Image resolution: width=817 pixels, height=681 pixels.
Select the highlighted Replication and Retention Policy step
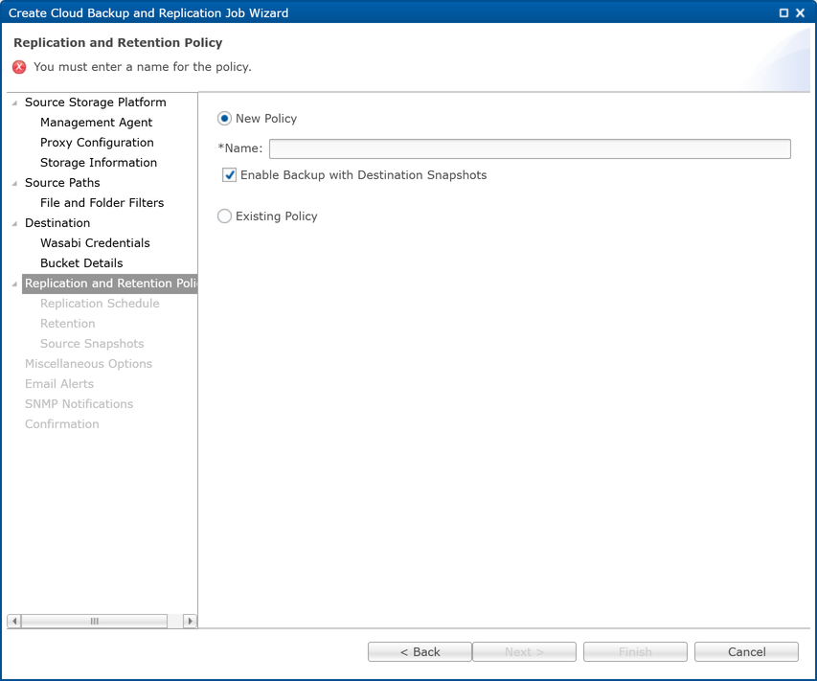click(x=109, y=284)
